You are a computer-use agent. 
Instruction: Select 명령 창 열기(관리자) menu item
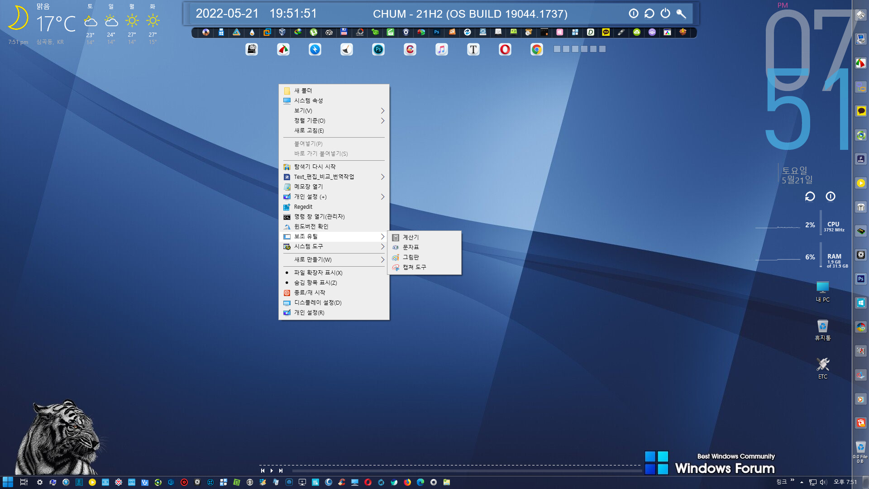coord(334,216)
